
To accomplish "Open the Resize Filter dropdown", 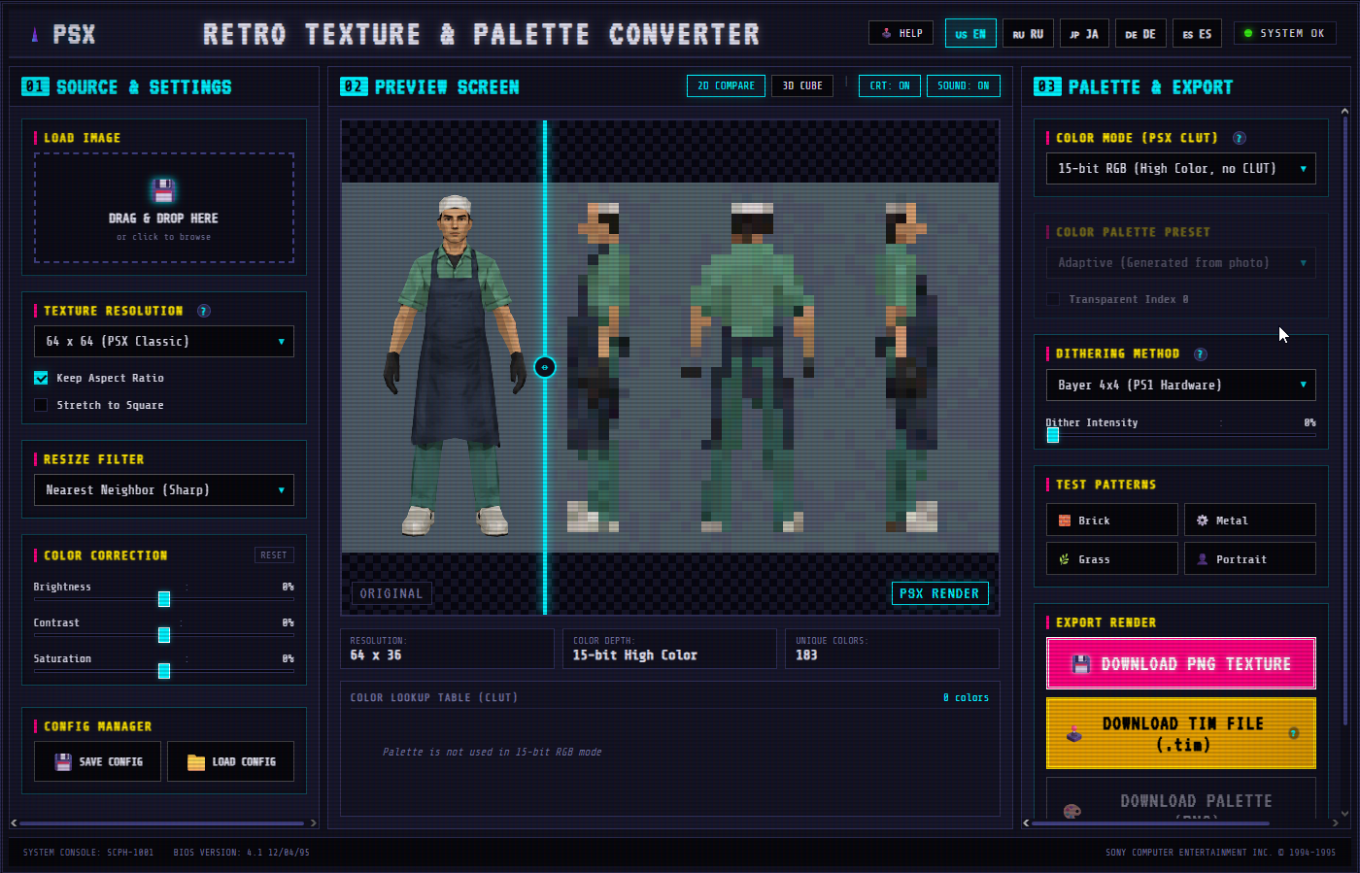I will click(164, 490).
